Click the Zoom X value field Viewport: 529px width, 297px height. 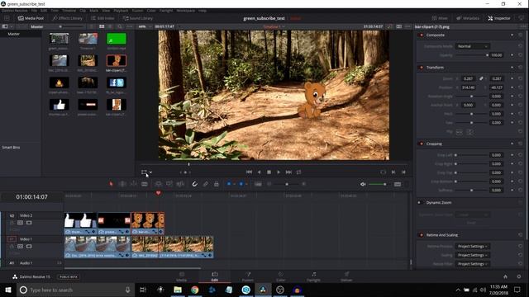(x=469, y=78)
